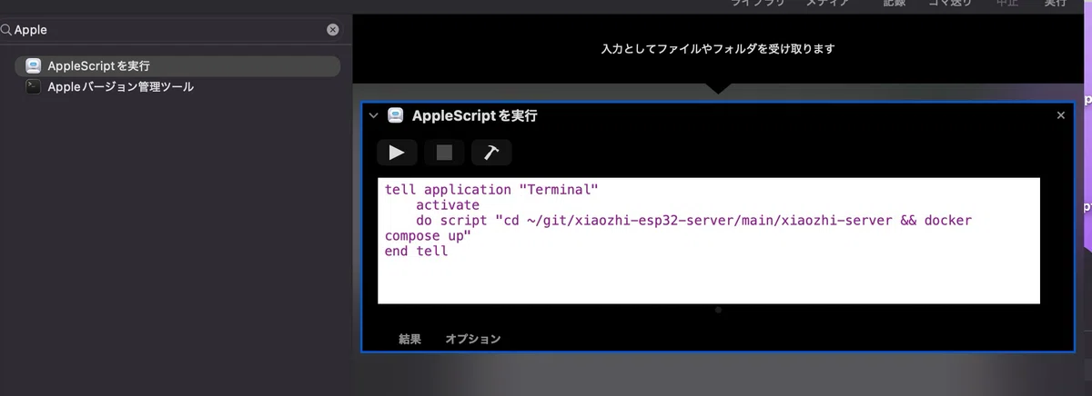Viewport: 1092px width, 396px height.
Task: Click the AppleScript icon in the action header
Action: click(x=396, y=115)
